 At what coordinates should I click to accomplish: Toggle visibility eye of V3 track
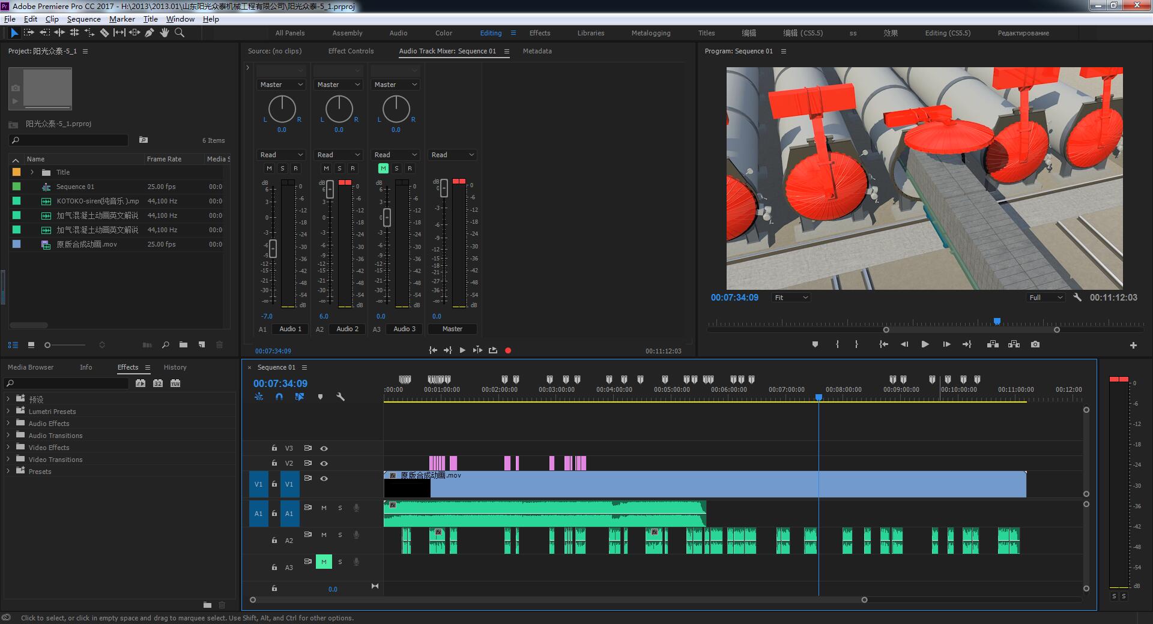tap(324, 448)
